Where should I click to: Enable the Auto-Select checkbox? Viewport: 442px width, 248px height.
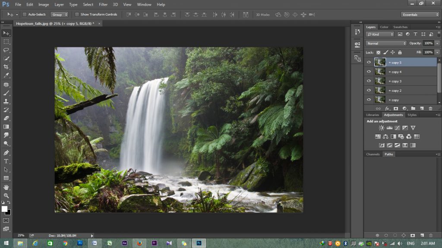pyautogui.click(x=25, y=15)
